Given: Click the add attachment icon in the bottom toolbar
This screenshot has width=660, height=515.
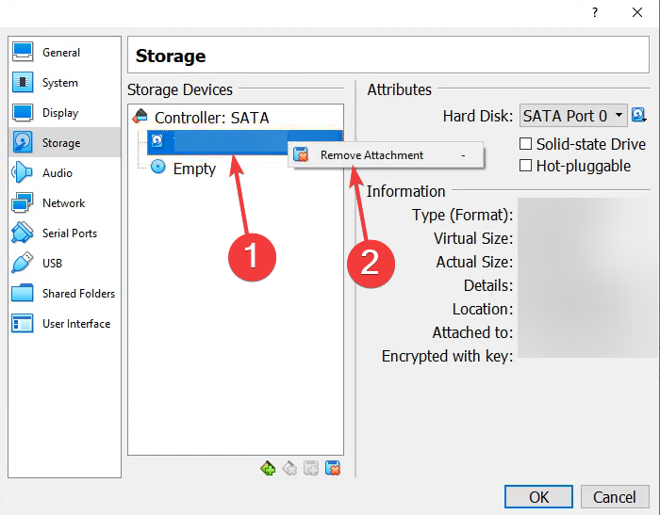Looking at the screenshot, I should point(311,468).
